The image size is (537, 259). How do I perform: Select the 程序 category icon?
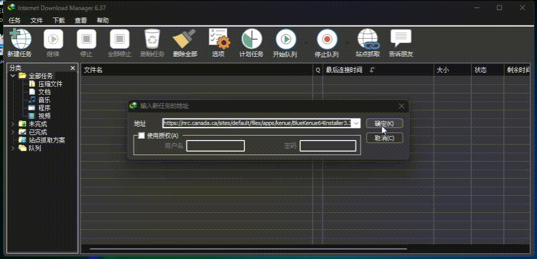pyautogui.click(x=32, y=108)
